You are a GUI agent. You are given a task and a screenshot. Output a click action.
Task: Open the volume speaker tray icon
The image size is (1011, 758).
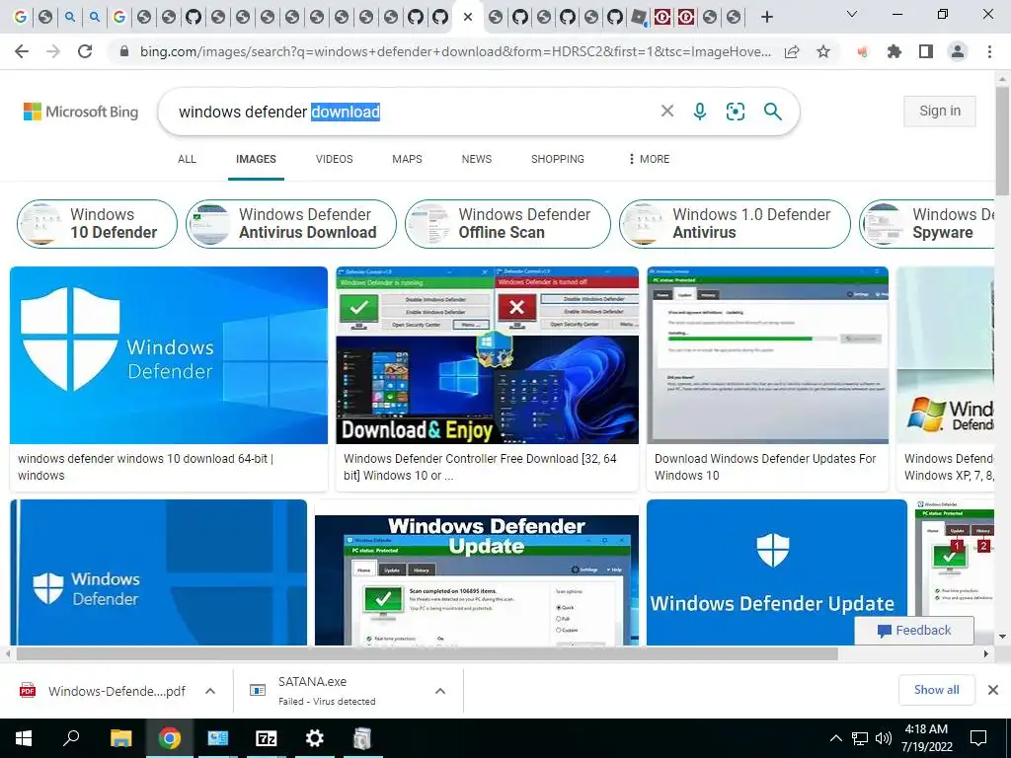(884, 738)
